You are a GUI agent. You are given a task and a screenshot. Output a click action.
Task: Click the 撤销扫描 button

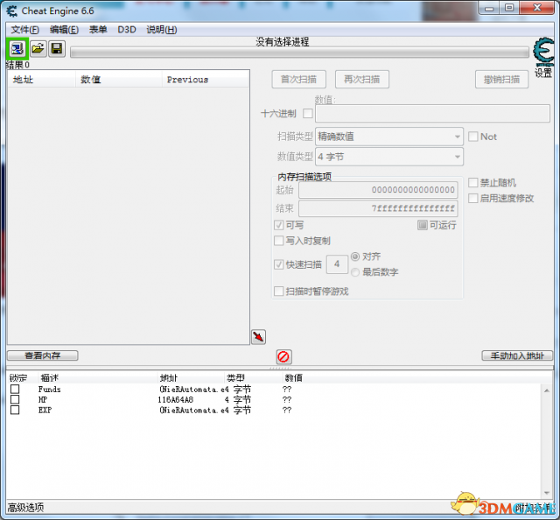[x=501, y=80]
